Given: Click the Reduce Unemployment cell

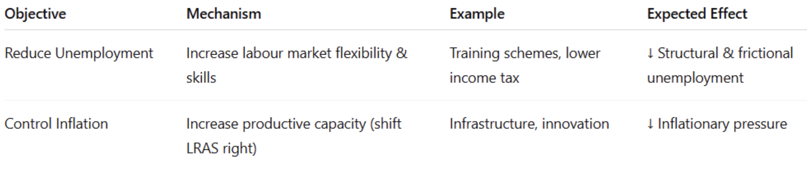Looking at the screenshot, I should coord(79,53).
